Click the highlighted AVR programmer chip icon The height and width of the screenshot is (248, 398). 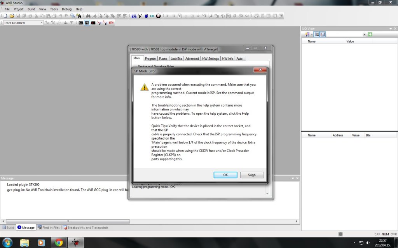(x=87, y=23)
